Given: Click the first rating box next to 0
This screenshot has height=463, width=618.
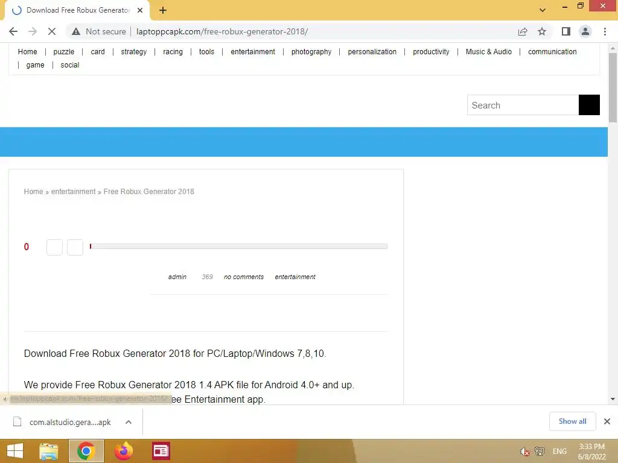Looking at the screenshot, I should [54, 247].
